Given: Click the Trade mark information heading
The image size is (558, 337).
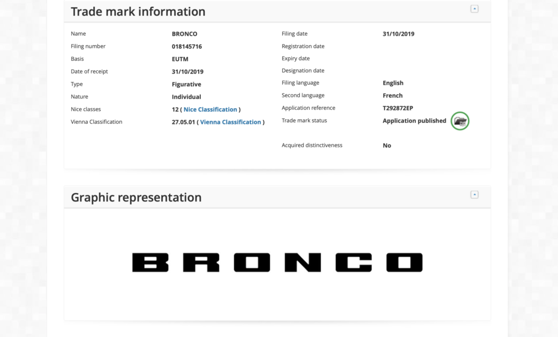Looking at the screenshot, I should [138, 11].
